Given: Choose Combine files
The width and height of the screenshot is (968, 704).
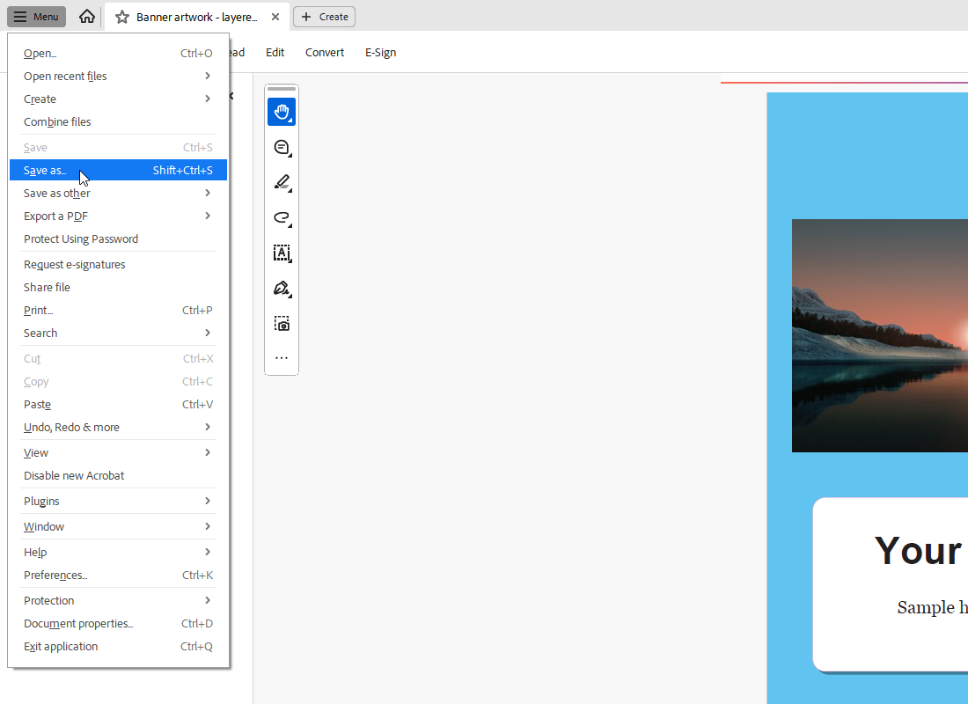Looking at the screenshot, I should coord(119,121).
